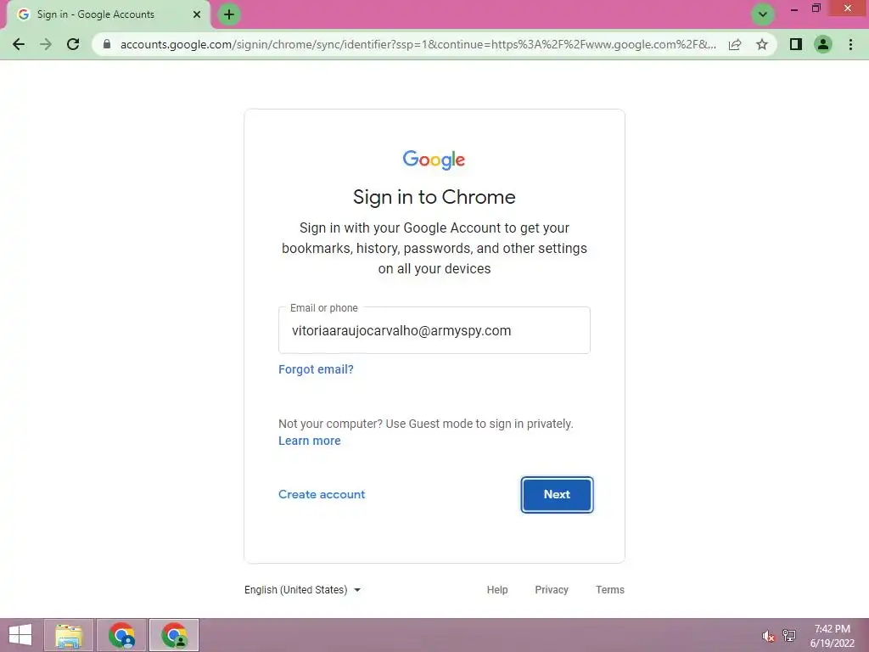Image resolution: width=869 pixels, height=652 pixels.
Task: Open Chrome's three-dot menu
Action: 850,44
